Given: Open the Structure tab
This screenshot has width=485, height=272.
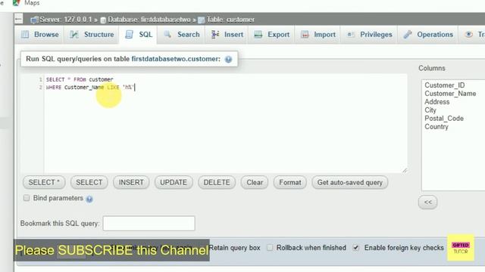Looking at the screenshot, I should 92,35.
